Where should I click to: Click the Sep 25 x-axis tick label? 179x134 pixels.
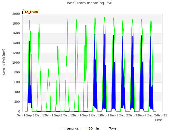162,115
